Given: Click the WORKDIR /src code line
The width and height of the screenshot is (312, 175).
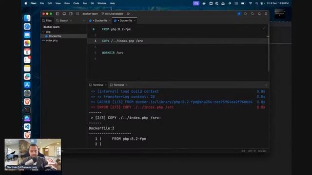Looking at the screenshot, I should pos(113,53).
